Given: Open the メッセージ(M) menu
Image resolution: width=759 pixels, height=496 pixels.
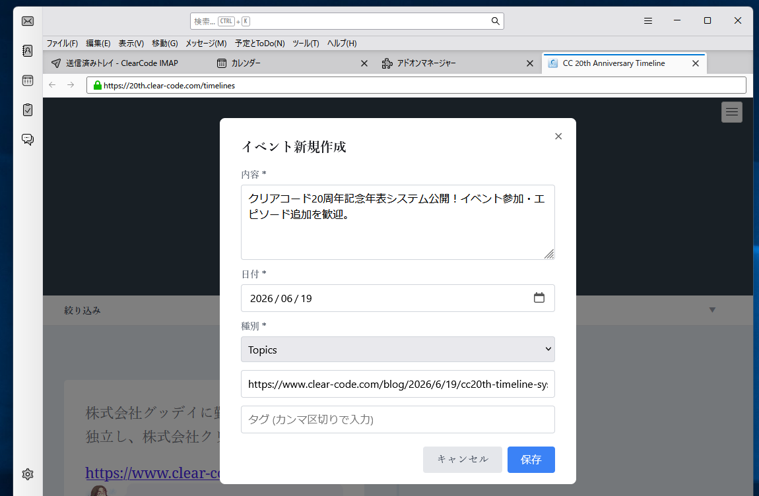Looking at the screenshot, I should pos(206,43).
